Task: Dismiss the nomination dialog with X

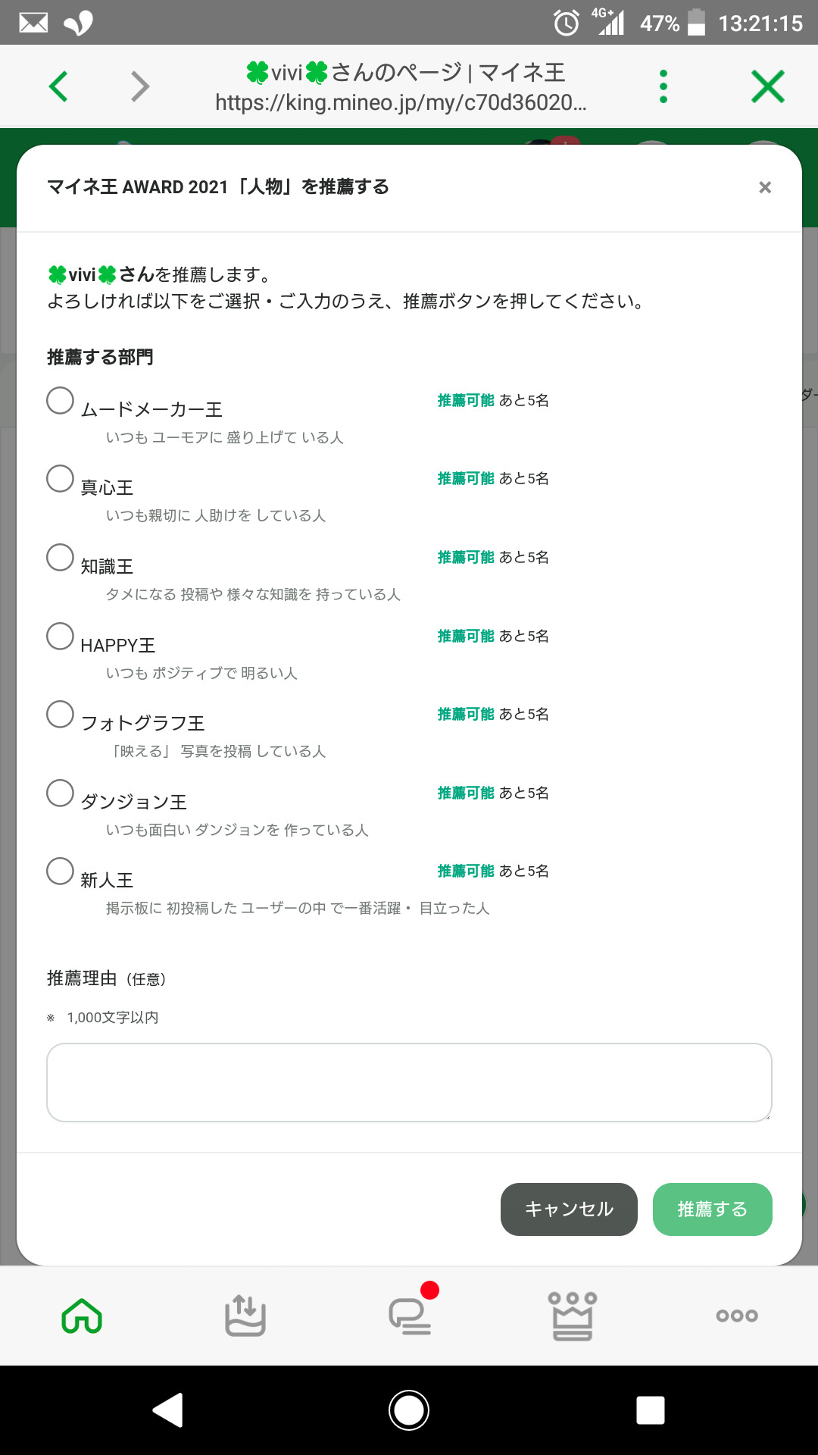Action: click(x=765, y=187)
